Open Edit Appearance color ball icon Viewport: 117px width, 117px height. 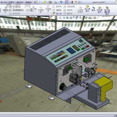click(86, 18)
